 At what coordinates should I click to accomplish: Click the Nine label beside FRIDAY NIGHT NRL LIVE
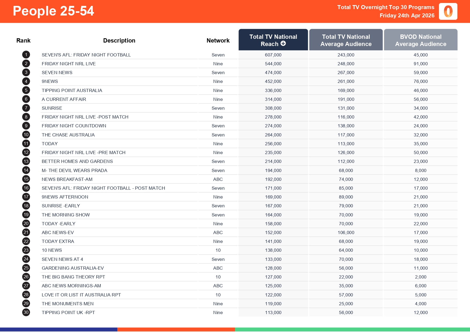coord(218,64)
